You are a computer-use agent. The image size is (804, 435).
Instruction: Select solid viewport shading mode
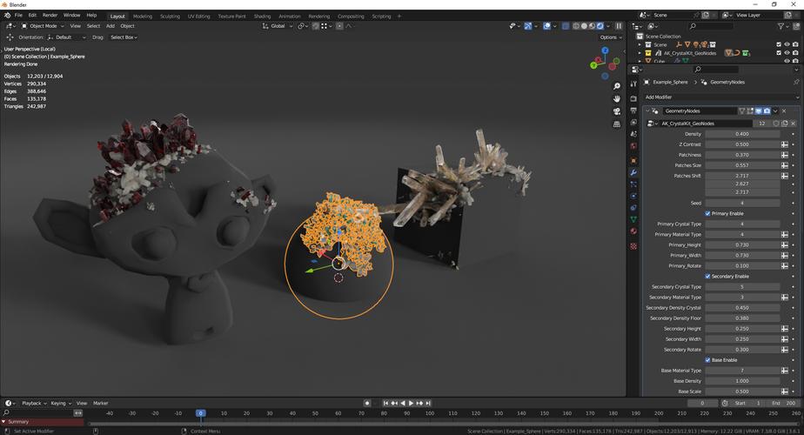tap(584, 25)
